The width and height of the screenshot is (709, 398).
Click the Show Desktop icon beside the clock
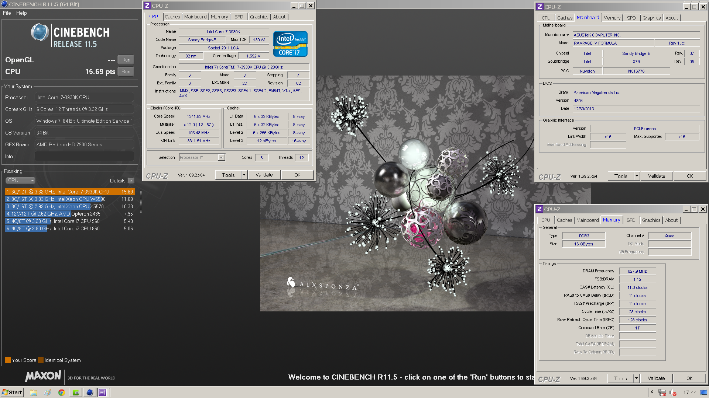pyautogui.click(x=704, y=392)
